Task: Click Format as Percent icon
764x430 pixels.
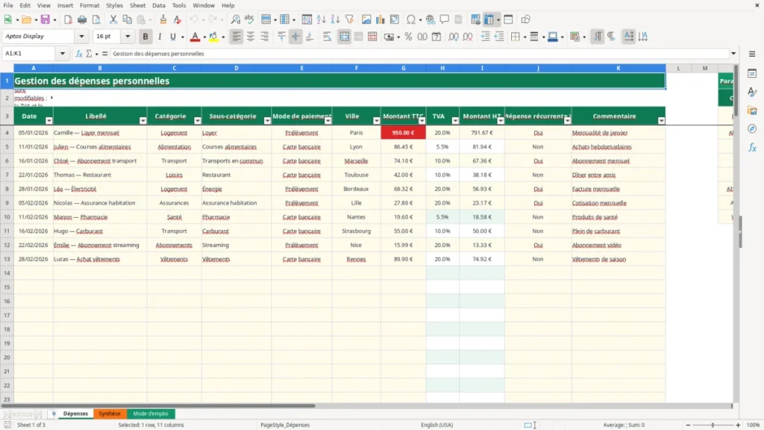Action: pyautogui.click(x=408, y=37)
